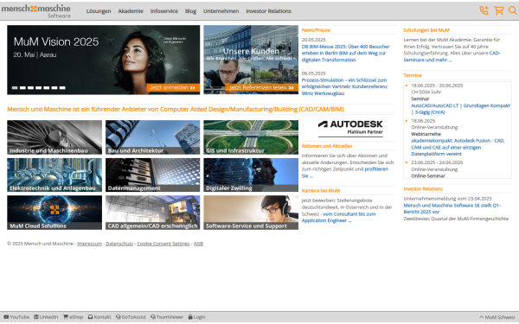The height and width of the screenshot is (324, 519).
Task: Click the Autodesk Platinum Partner logo
Action: [350, 128]
